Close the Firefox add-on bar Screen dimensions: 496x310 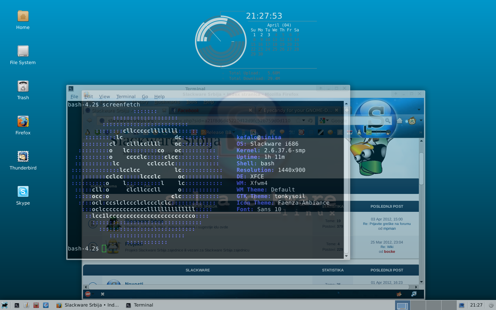pos(102,294)
